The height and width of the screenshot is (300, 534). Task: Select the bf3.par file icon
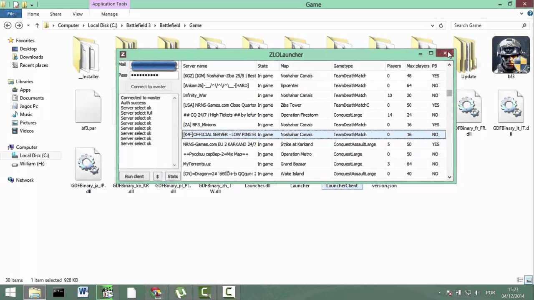tap(88, 107)
